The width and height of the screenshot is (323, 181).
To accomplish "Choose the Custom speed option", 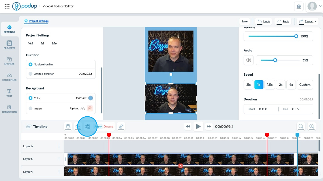I will (x=305, y=85).
